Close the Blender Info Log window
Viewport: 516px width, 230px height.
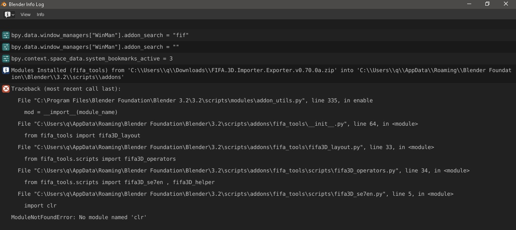(x=506, y=4)
